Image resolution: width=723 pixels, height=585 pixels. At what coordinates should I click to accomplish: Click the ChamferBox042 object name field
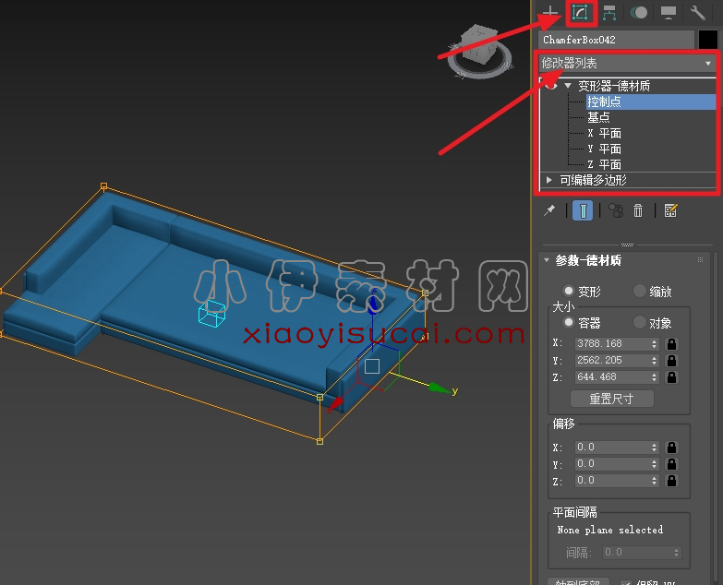616,40
